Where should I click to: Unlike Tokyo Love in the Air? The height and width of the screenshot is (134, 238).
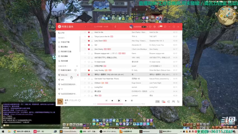tap(89, 37)
